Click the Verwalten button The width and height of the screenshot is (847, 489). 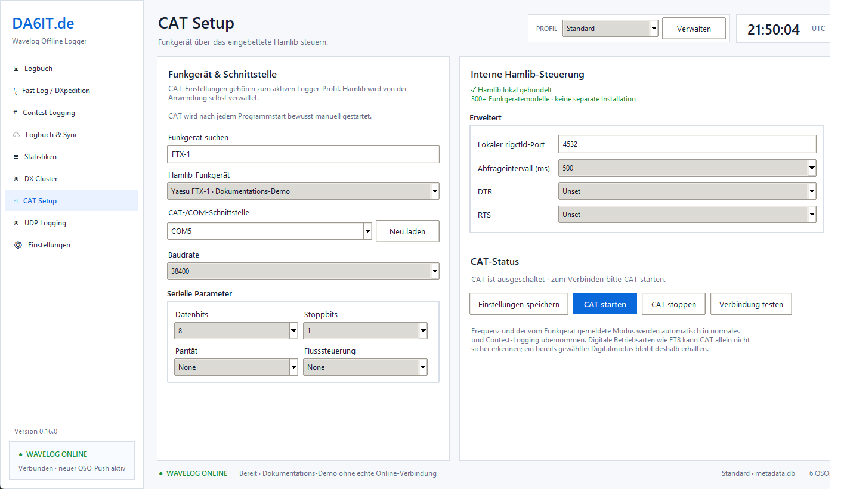[694, 29]
